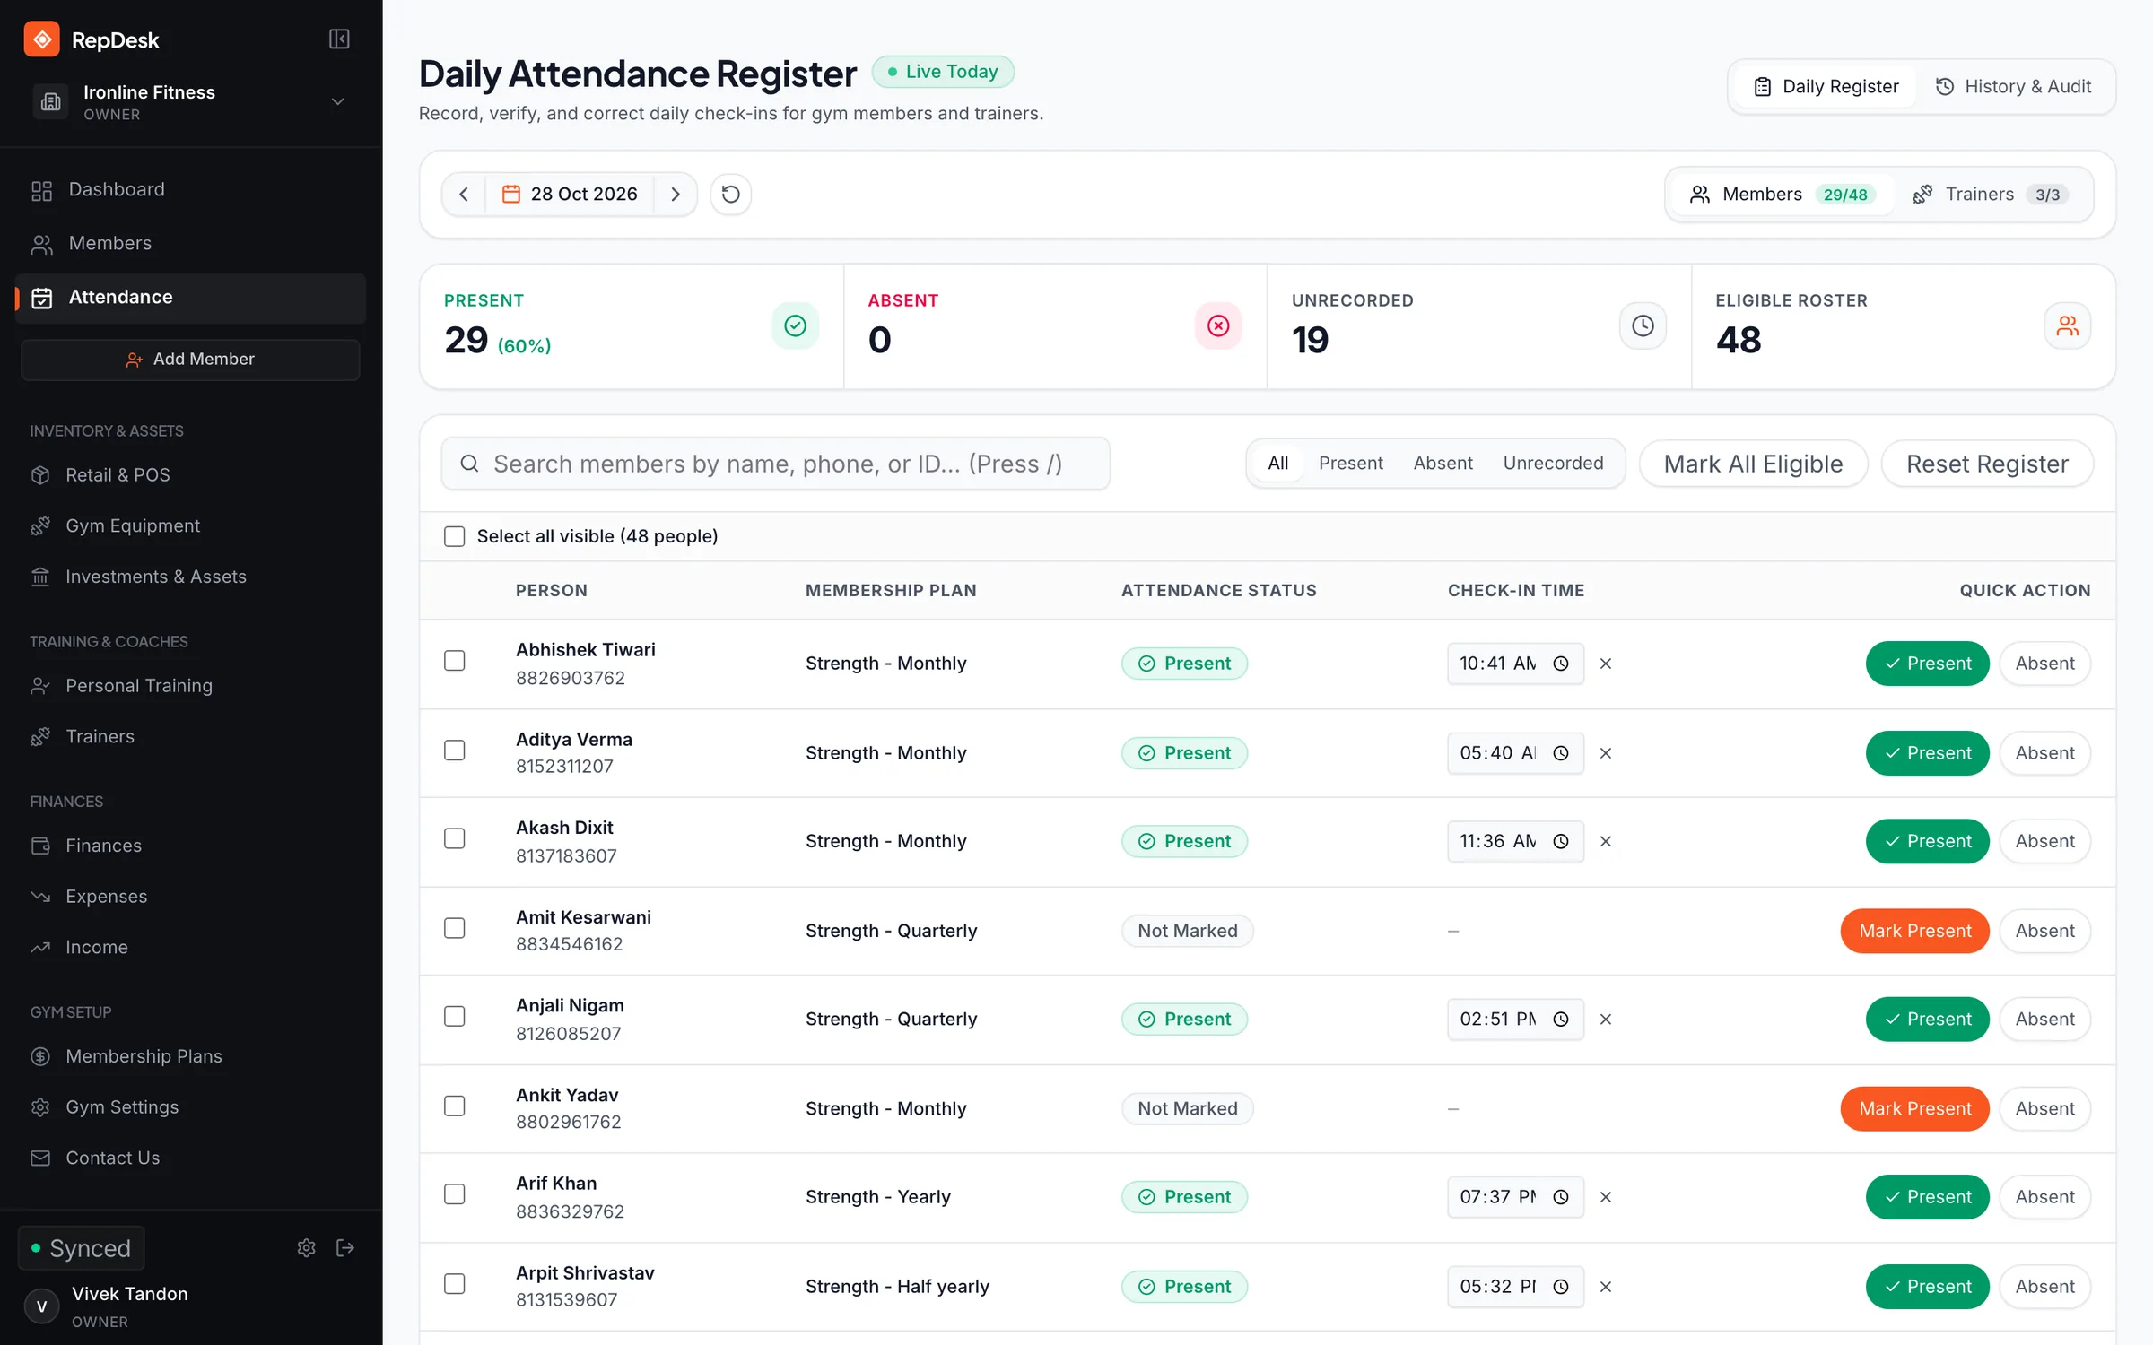
Task: Go to previous day arrow
Action: pos(464,194)
